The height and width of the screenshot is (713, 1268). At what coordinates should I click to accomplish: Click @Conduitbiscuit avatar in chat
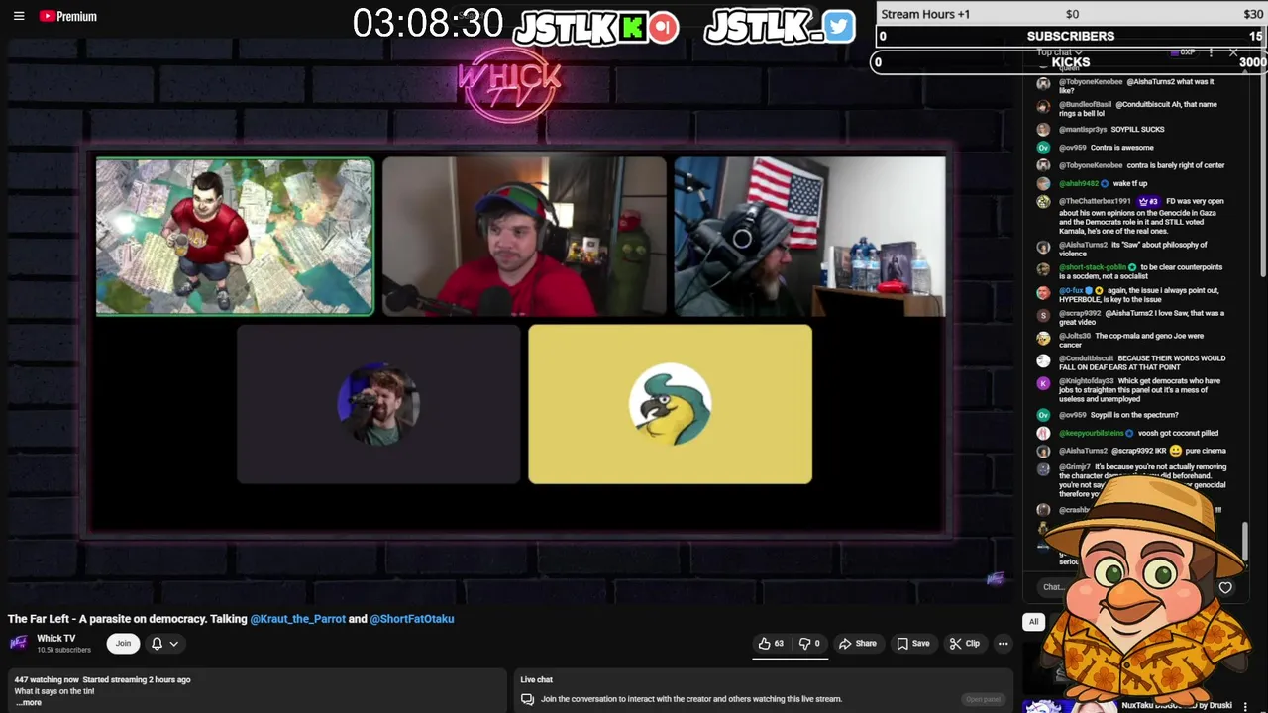[1043, 360]
